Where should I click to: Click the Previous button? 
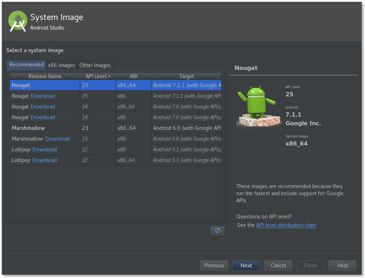214,266
